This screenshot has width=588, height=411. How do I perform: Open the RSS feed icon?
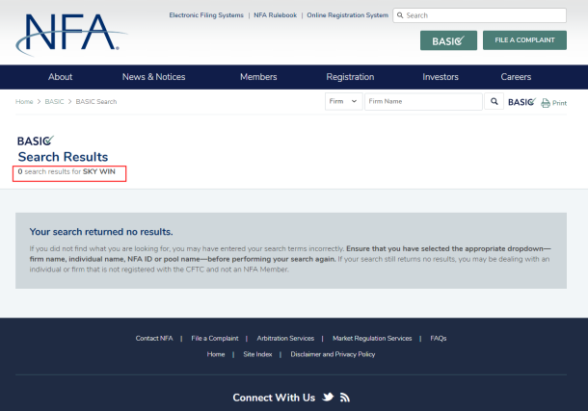[344, 397]
